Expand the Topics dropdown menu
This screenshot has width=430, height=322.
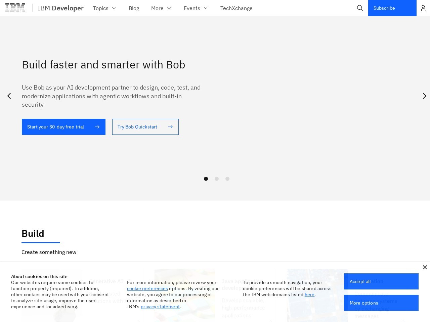(104, 8)
